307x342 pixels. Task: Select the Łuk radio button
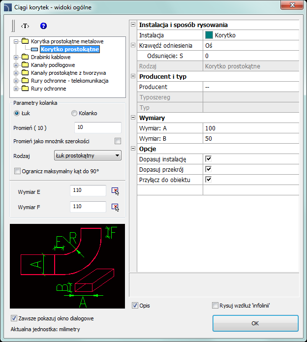coord(17,113)
